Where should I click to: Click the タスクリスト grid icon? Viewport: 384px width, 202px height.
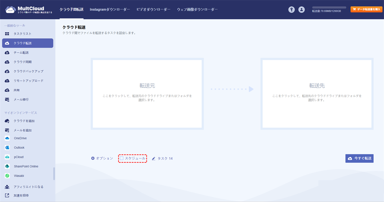[x=7, y=34]
